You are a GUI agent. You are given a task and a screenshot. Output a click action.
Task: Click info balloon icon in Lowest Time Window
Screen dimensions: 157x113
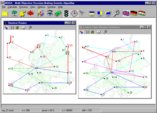click(99, 32)
